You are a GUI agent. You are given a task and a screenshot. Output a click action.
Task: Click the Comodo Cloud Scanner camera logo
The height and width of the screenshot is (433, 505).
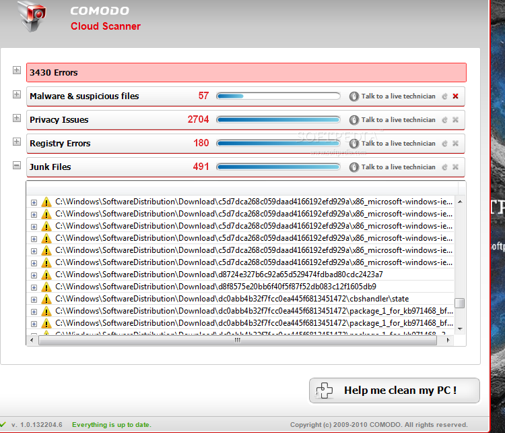pyautogui.click(x=32, y=16)
